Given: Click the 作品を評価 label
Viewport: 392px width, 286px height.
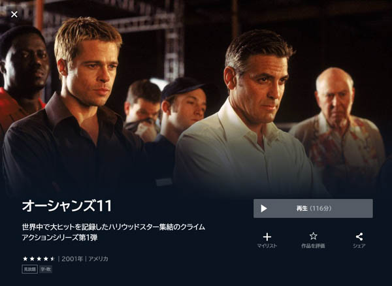Looking at the screenshot, I should click(x=313, y=246).
